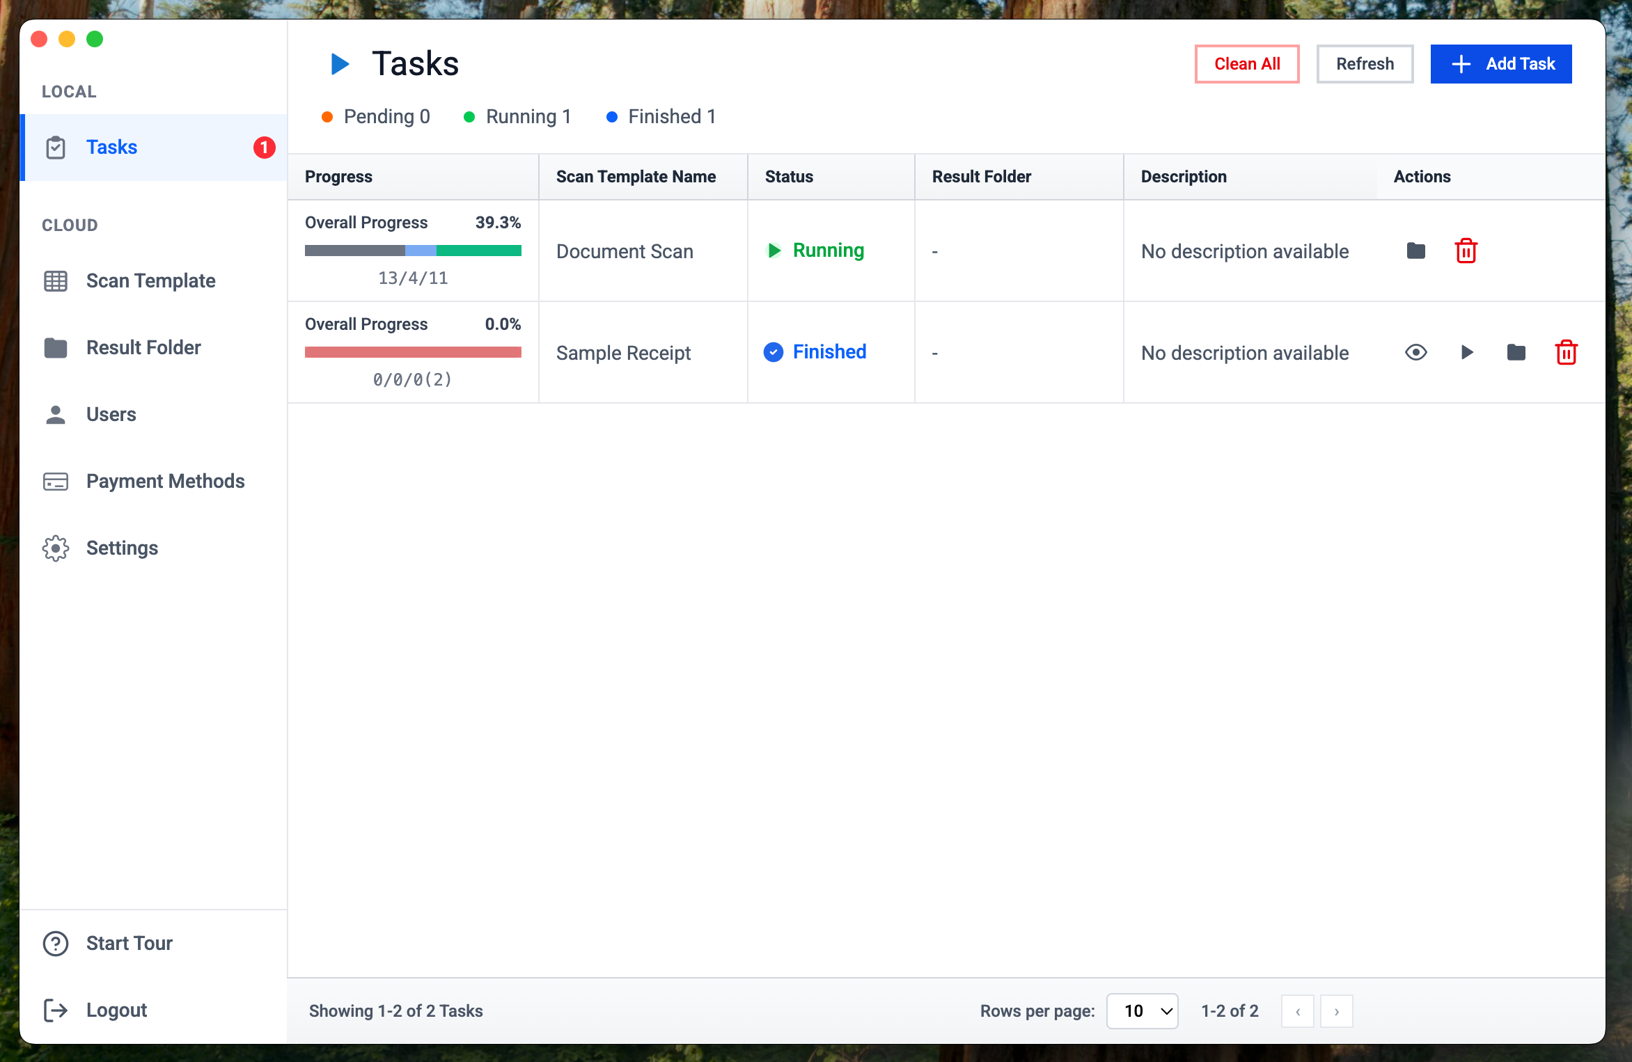
Task: Click the Users icon in the sidebar
Action: coord(56,414)
